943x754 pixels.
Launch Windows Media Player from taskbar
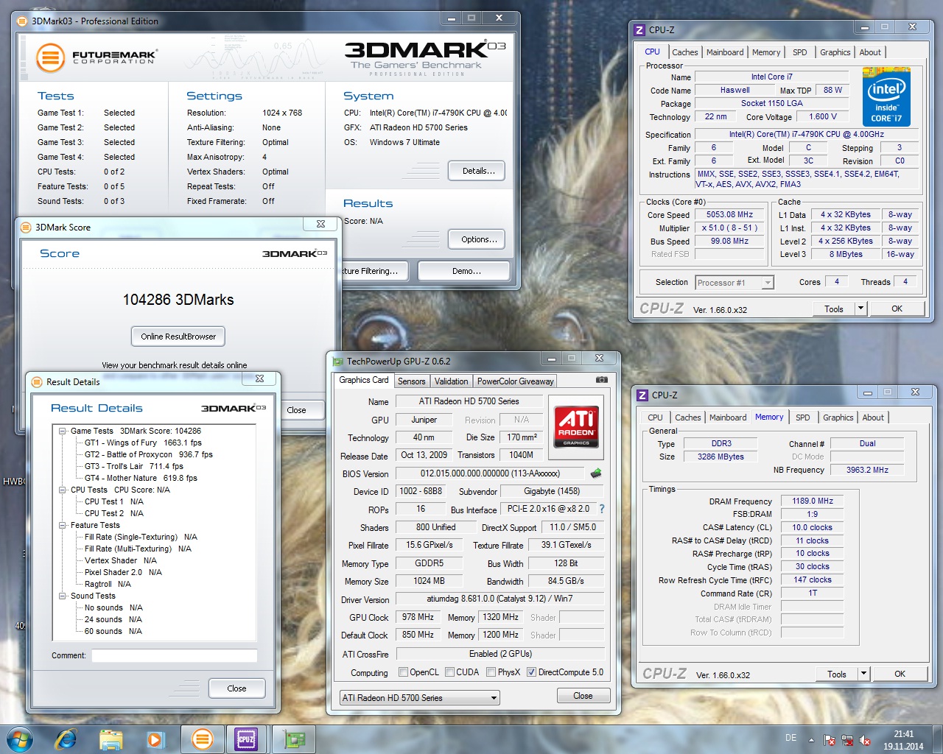point(155,739)
